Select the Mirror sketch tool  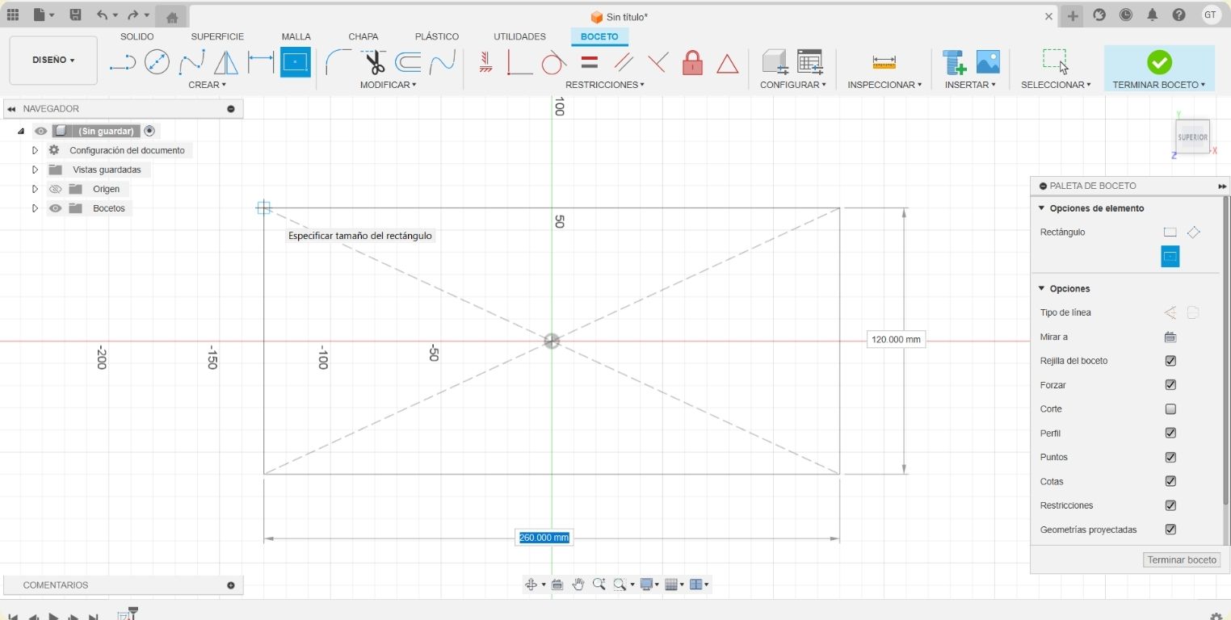(226, 62)
